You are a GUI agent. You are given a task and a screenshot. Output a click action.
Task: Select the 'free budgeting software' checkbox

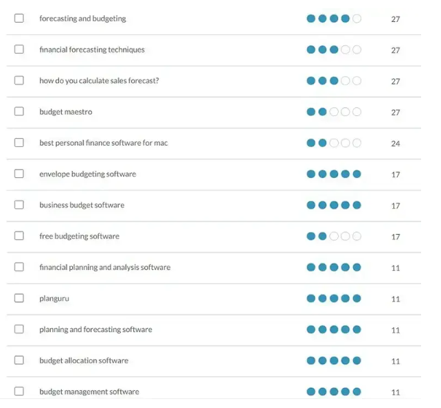[x=19, y=236]
